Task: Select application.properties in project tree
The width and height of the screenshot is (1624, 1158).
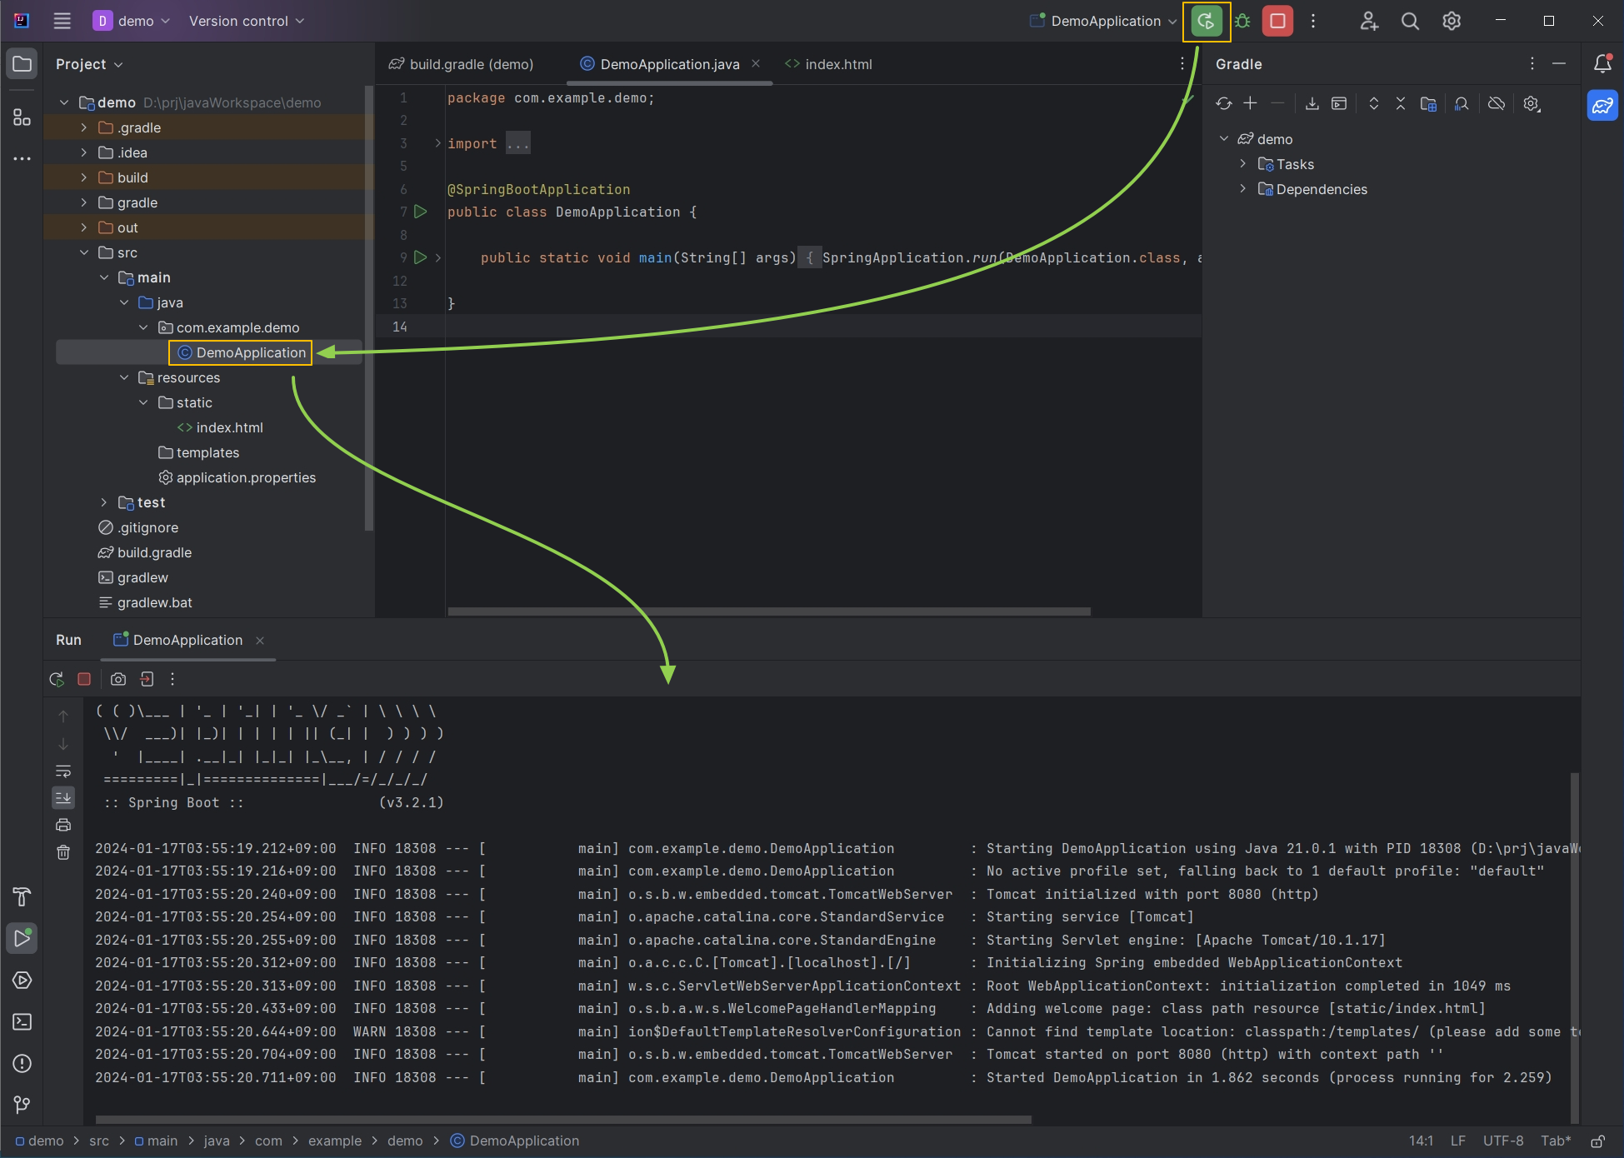Action: (x=246, y=477)
